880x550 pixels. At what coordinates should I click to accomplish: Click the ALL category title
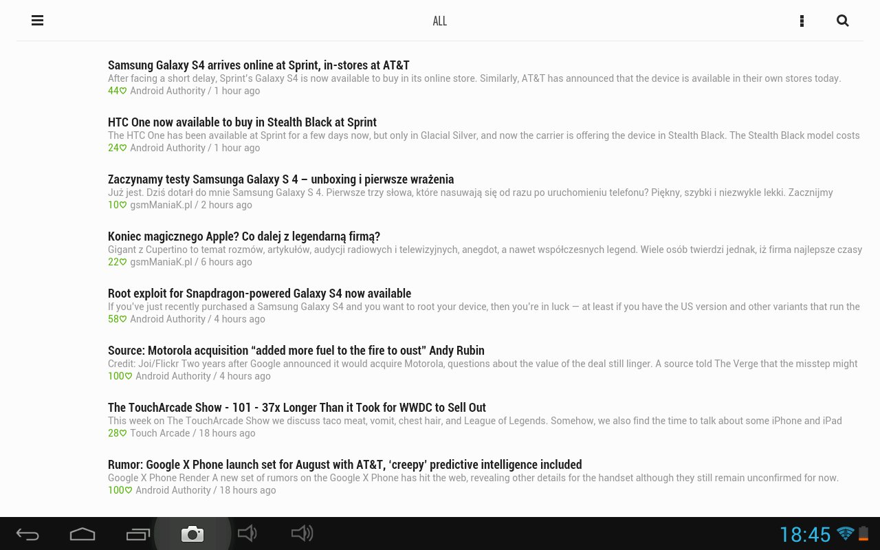(439, 21)
